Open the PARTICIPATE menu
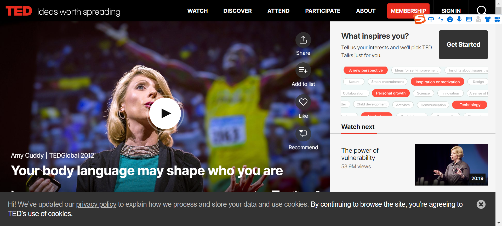502x226 pixels. pos(323,11)
